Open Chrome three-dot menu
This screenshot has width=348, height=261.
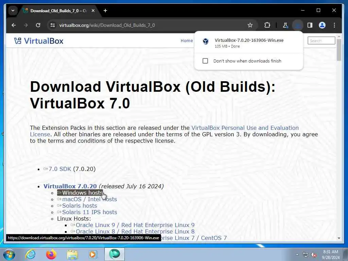click(334, 25)
